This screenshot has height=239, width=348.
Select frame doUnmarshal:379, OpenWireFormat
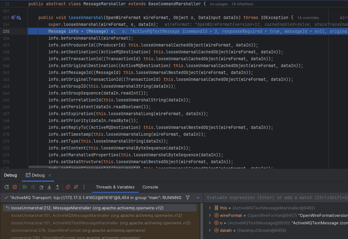click(99, 230)
